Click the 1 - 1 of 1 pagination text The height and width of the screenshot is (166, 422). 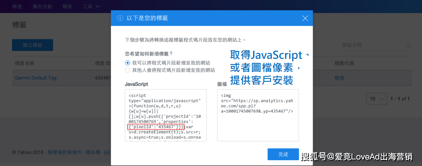click(400, 99)
